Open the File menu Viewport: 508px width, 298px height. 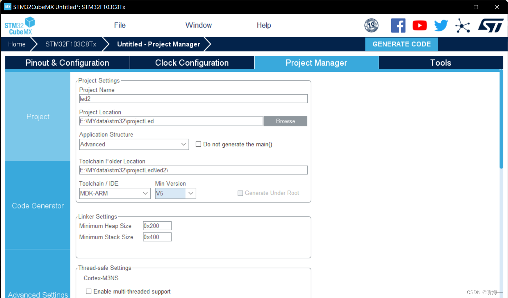point(120,25)
